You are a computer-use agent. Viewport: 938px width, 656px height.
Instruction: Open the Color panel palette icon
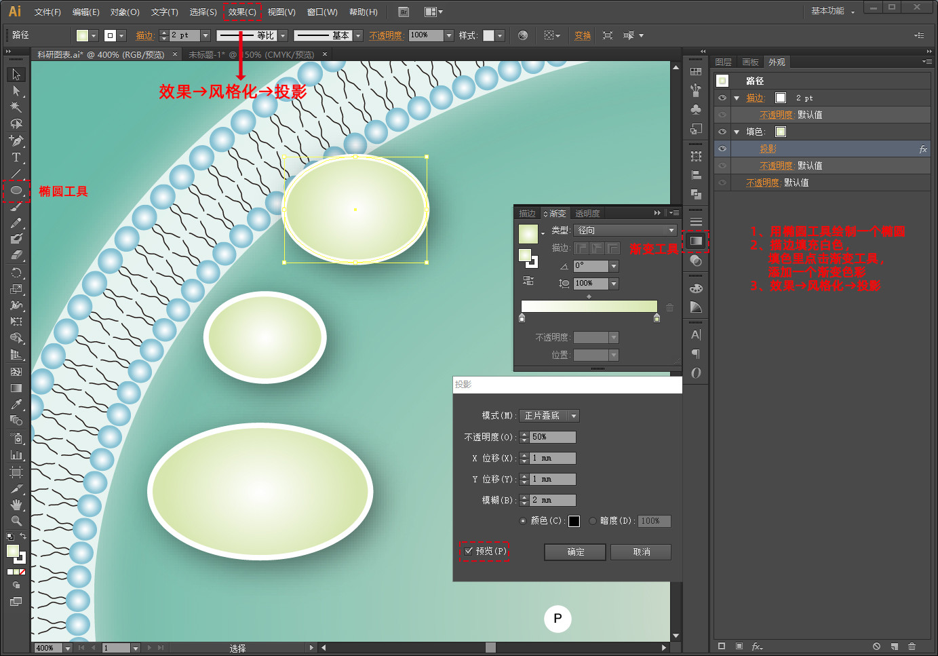[x=696, y=288]
